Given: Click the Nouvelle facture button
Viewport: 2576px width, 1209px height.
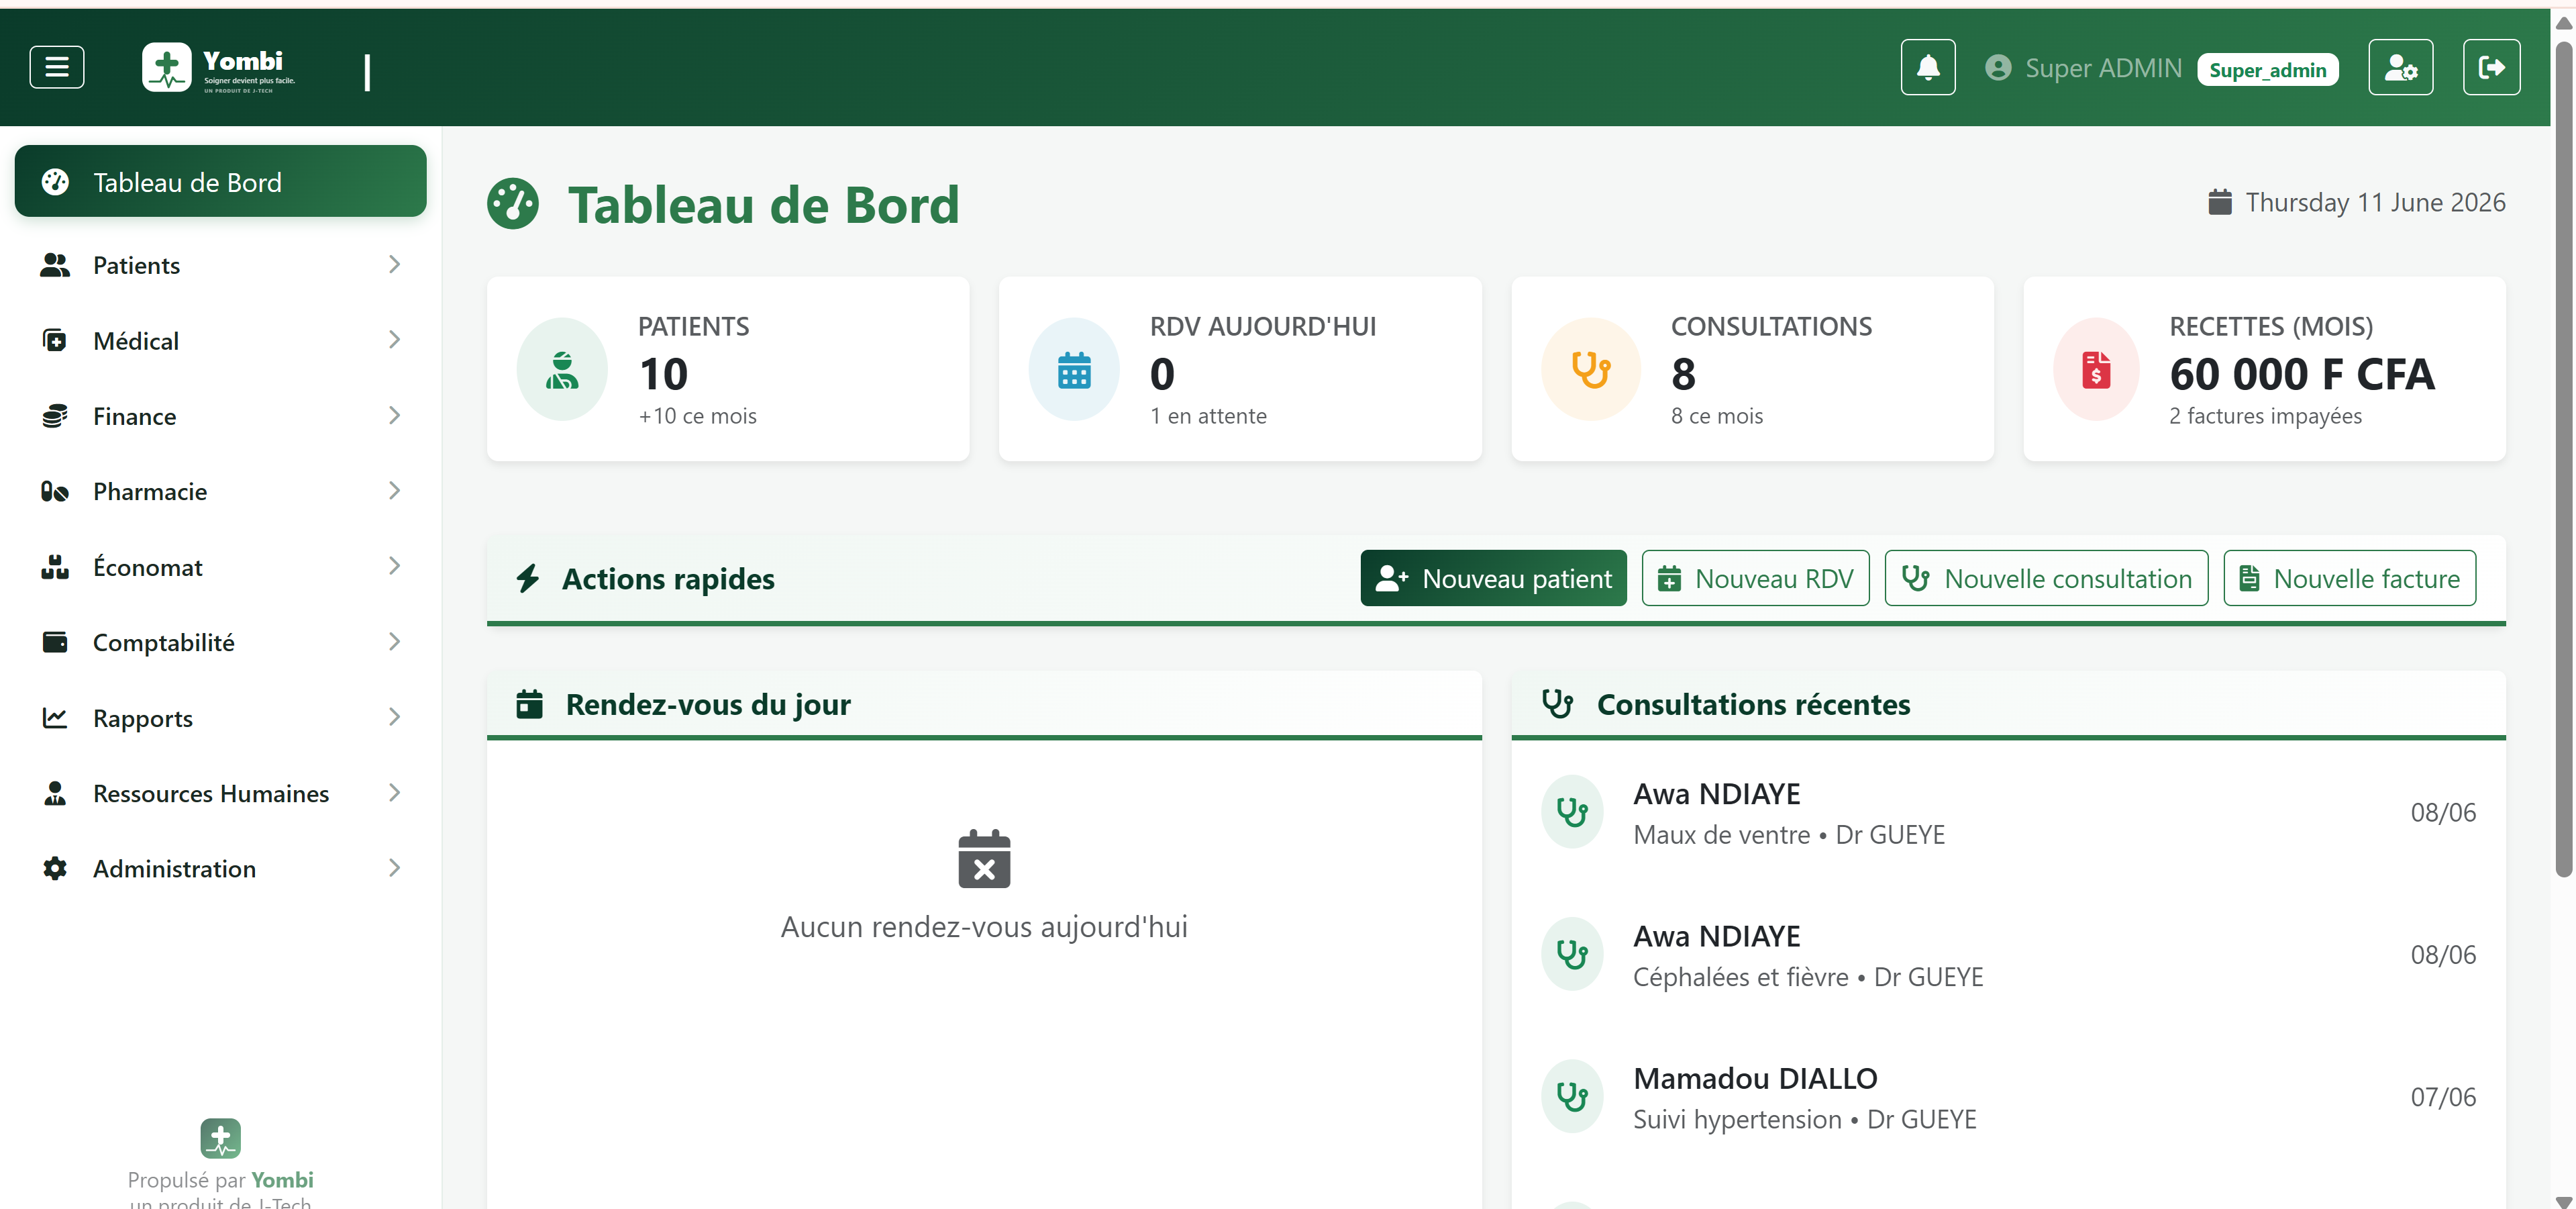Looking at the screenshot, I should [x=2349, y=577].
